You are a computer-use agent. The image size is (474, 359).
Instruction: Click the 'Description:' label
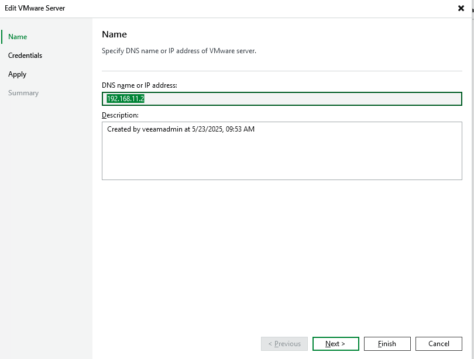point(120,115)
